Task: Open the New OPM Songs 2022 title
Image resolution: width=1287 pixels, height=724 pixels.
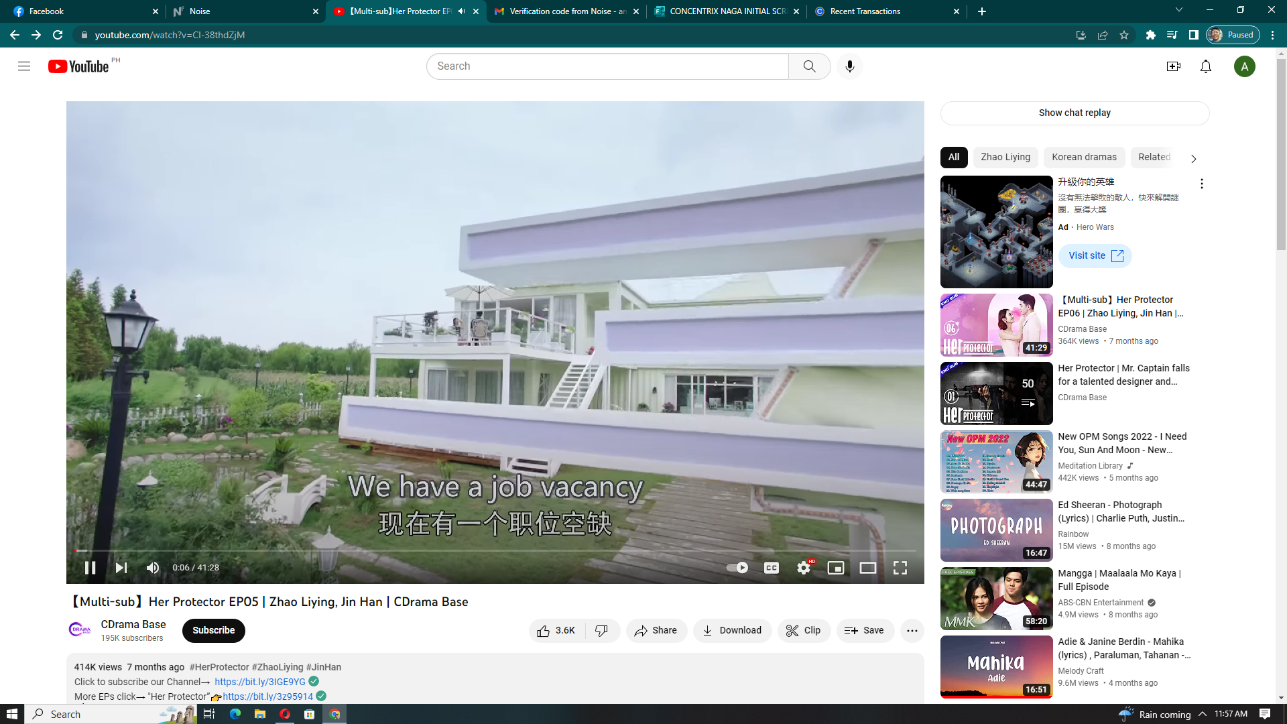Action: [1123, 443]
